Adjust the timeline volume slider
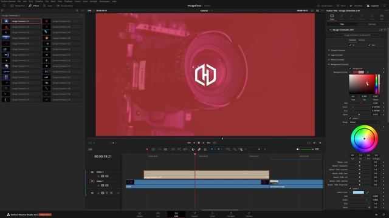 (307, 150)
